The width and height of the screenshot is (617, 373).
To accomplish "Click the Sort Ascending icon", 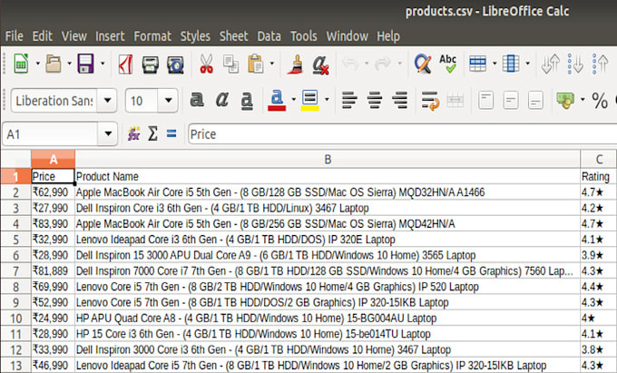I will pos(575,64).
